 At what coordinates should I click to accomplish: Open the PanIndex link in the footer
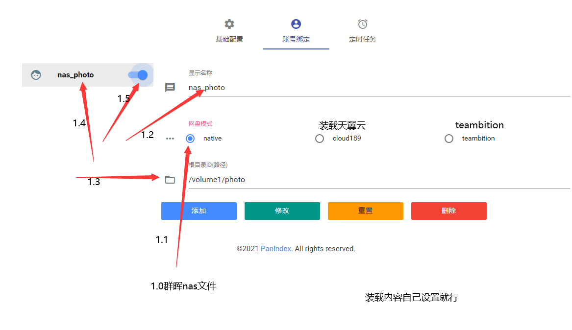click(x=275, y=248)
